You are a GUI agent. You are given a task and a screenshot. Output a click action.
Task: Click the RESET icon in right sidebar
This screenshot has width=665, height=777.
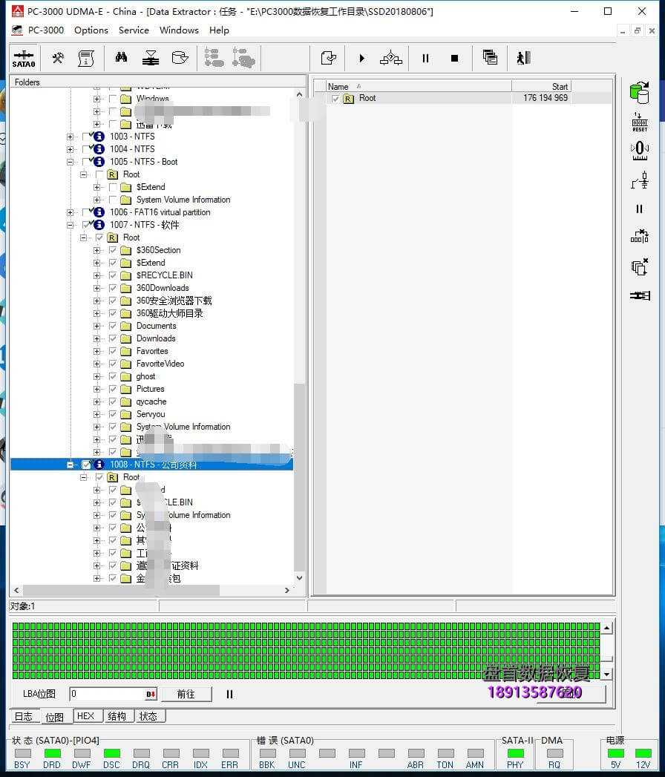(x=639, y=122)
